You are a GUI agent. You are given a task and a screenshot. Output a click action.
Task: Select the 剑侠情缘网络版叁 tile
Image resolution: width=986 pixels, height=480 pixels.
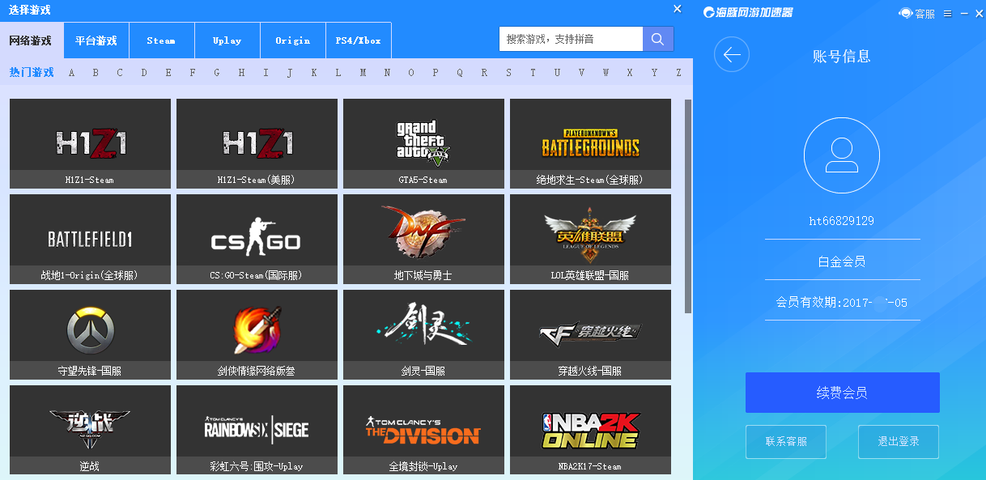point(257,334)
